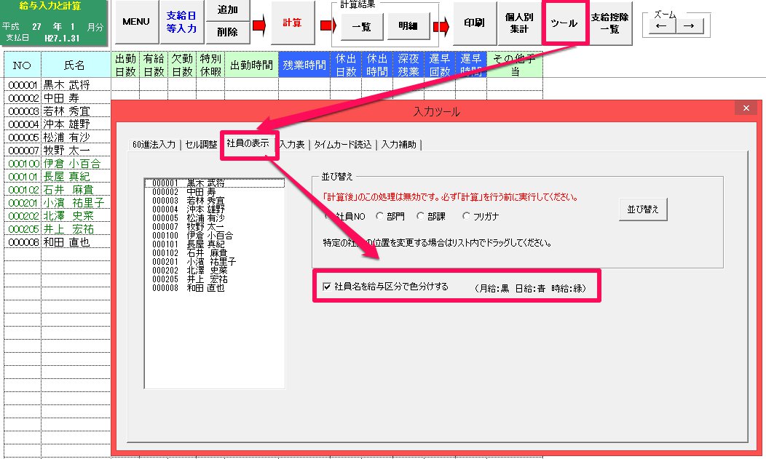
Task: Select the 部課 sort radio button
Action: coord(420,216)
